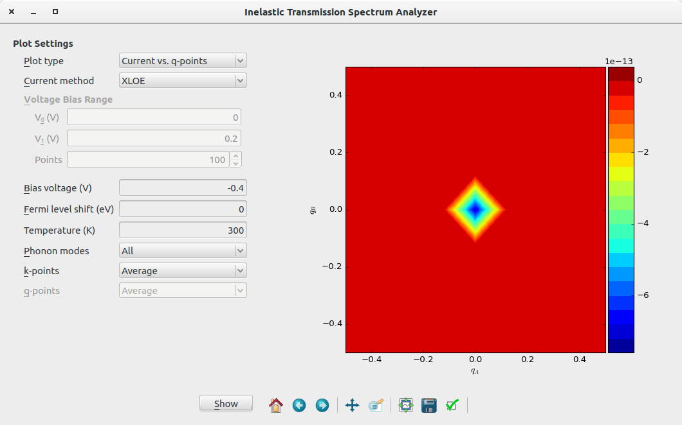
Task: Open the edit plot parameters tool
Action: (375, 405)
